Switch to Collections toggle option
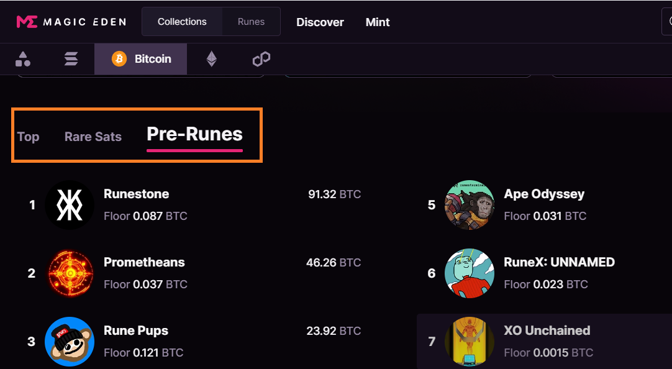The image size is (672, 369). click(x=182, y=22)
